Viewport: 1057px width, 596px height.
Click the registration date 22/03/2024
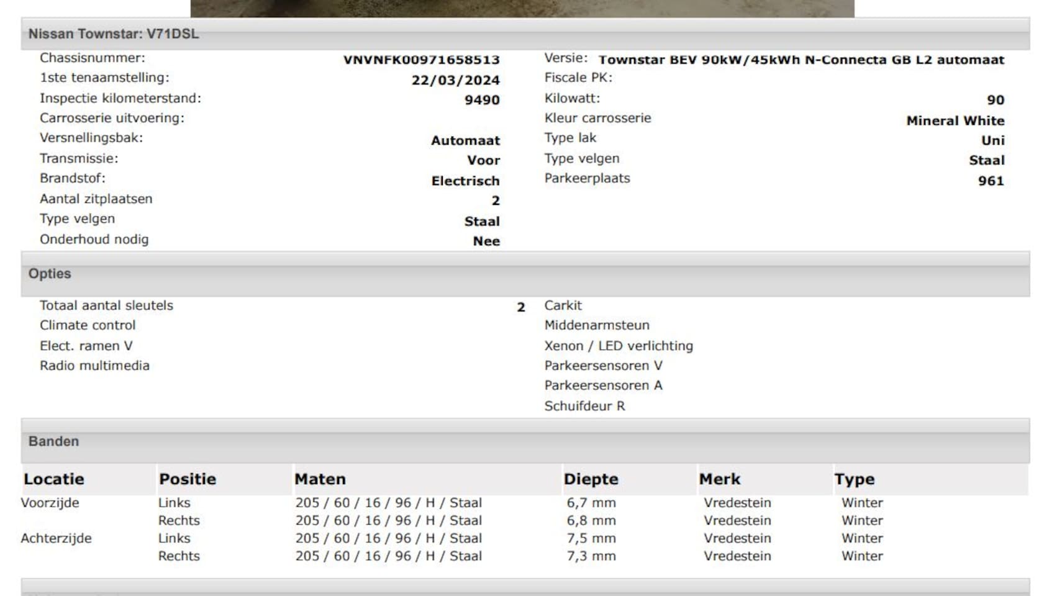(x=455, y=80)
